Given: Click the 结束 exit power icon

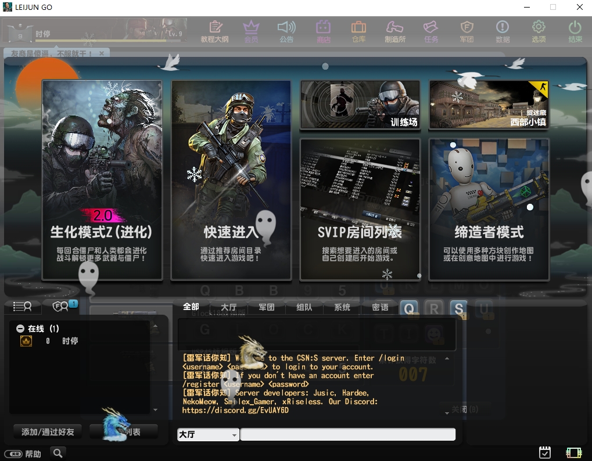Looking at the screenshot, I should (575, 31).
